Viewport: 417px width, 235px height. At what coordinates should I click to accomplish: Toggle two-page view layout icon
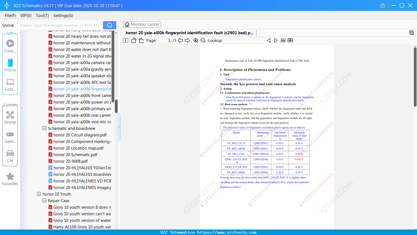click(x=126, y=40)
